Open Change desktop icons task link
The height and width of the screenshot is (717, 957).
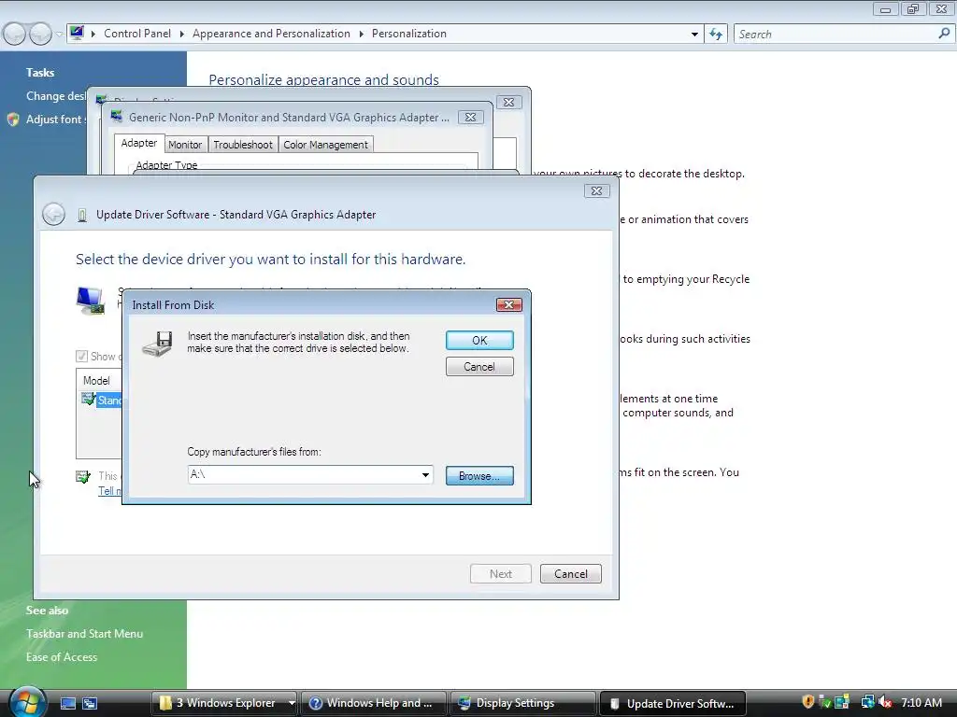tap(56, 96)
